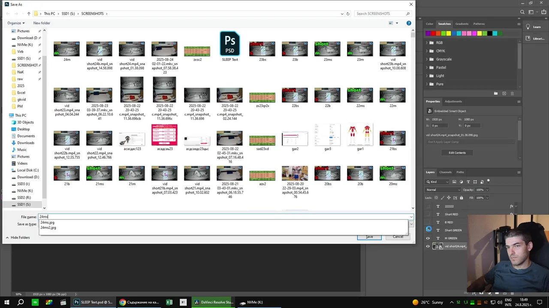
Task: Expand the Pastel swatch group
Action: (427, 68)
